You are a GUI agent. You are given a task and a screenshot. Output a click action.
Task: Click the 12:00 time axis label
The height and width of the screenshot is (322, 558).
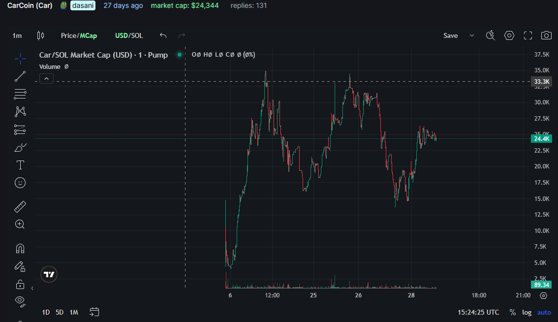point(272,295)
